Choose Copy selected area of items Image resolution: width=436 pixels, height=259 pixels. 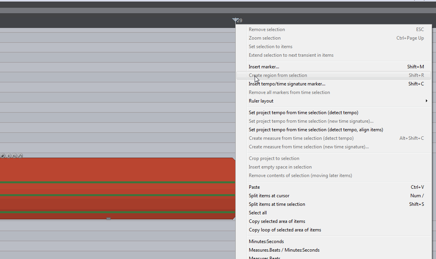(x=277, y=221)
